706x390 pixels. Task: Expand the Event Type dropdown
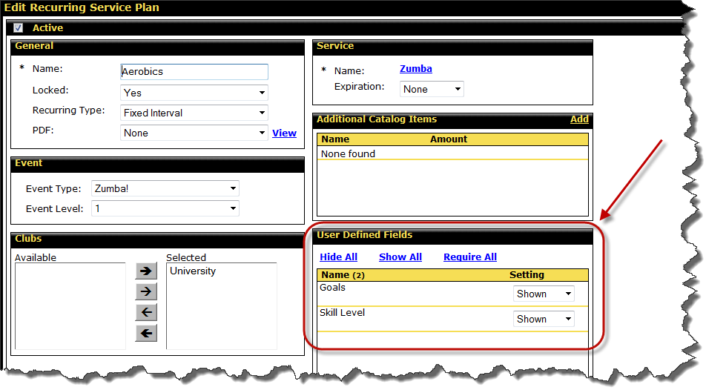165,188
